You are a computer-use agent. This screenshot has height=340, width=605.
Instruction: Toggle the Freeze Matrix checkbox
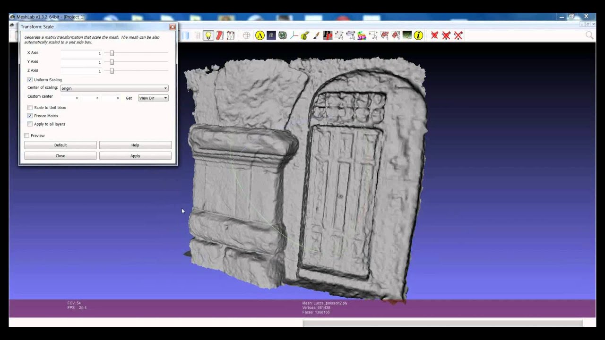(x=30, y=116)
